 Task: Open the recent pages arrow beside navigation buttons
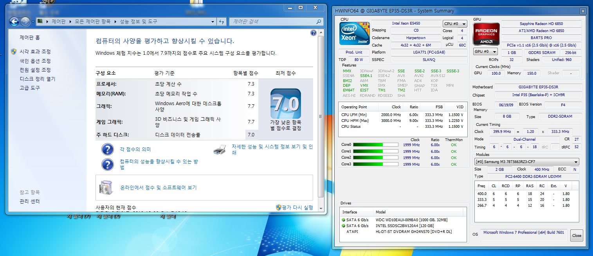[x=33, y=22]
